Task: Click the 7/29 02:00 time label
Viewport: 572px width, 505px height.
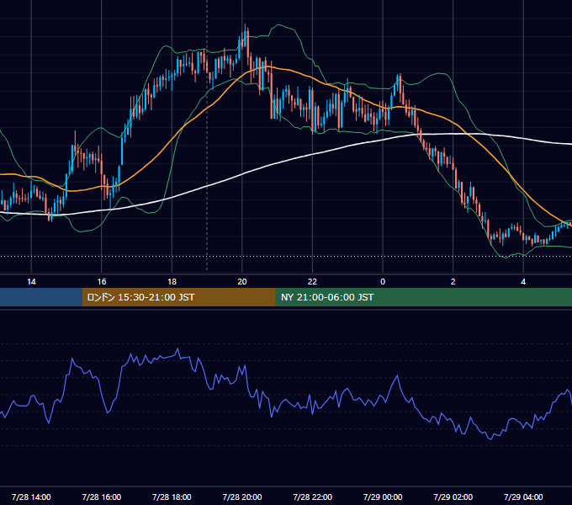Action: pos(453,497)
